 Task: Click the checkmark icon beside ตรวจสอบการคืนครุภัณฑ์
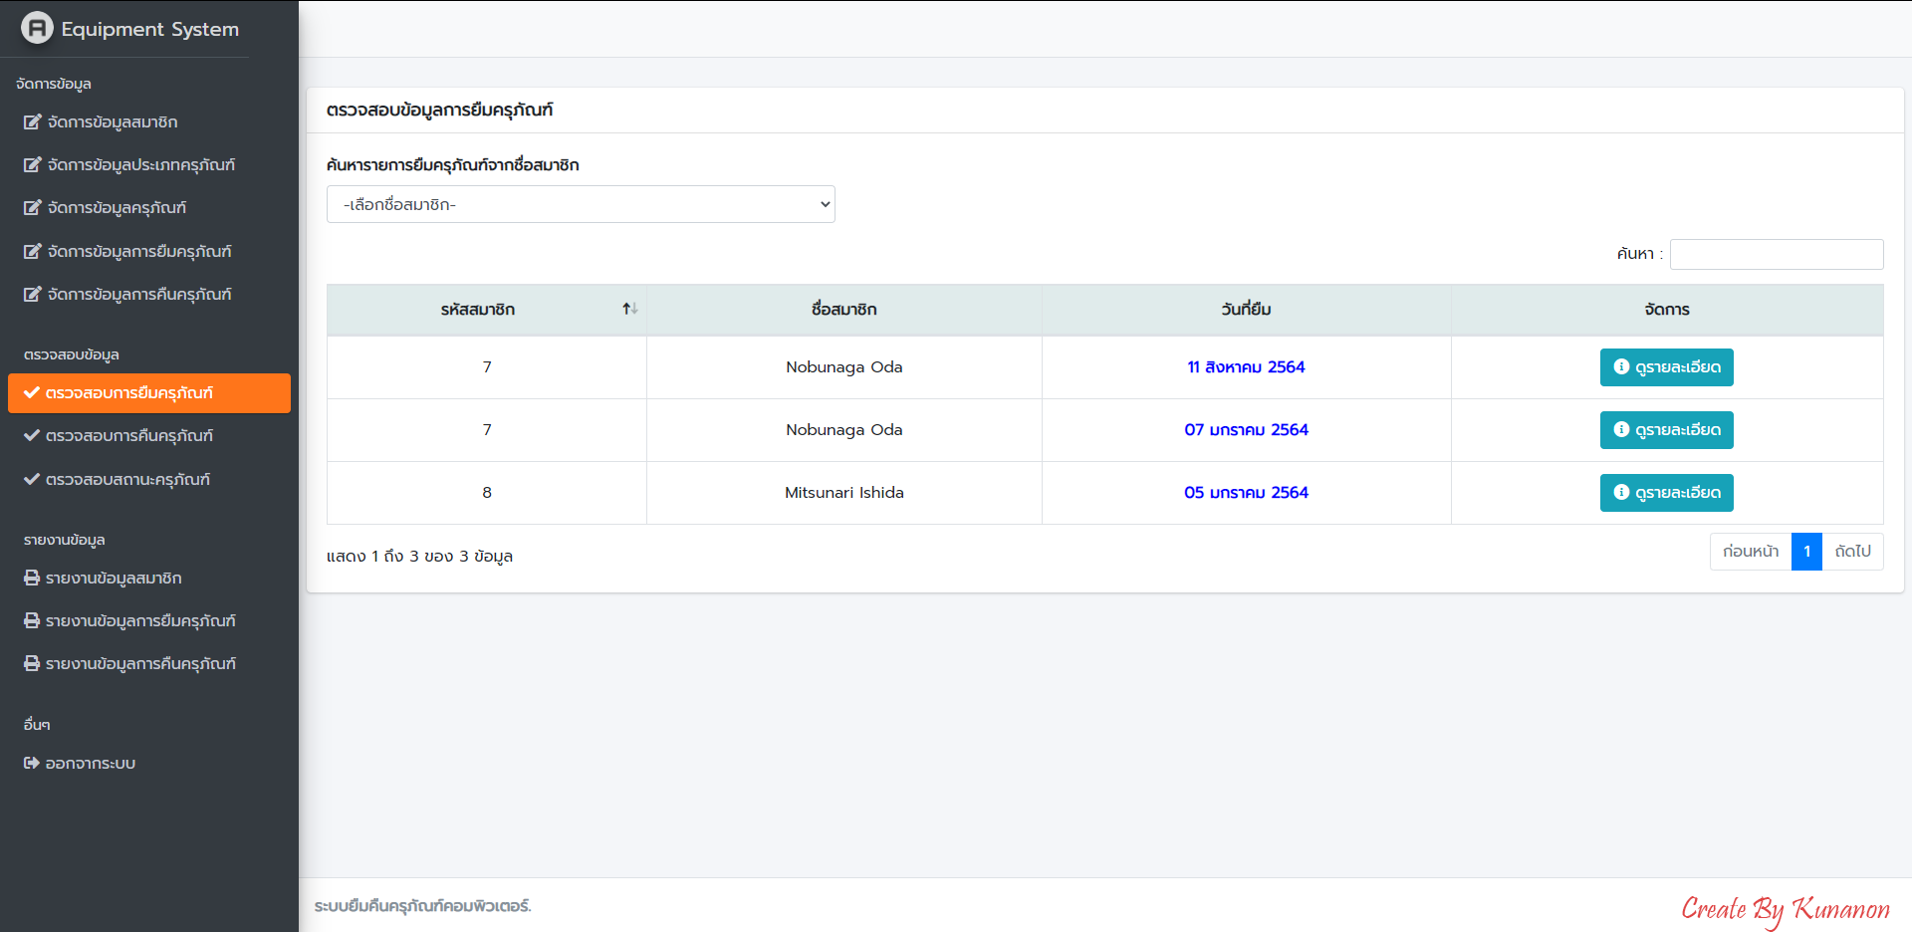tap(32, 436)
